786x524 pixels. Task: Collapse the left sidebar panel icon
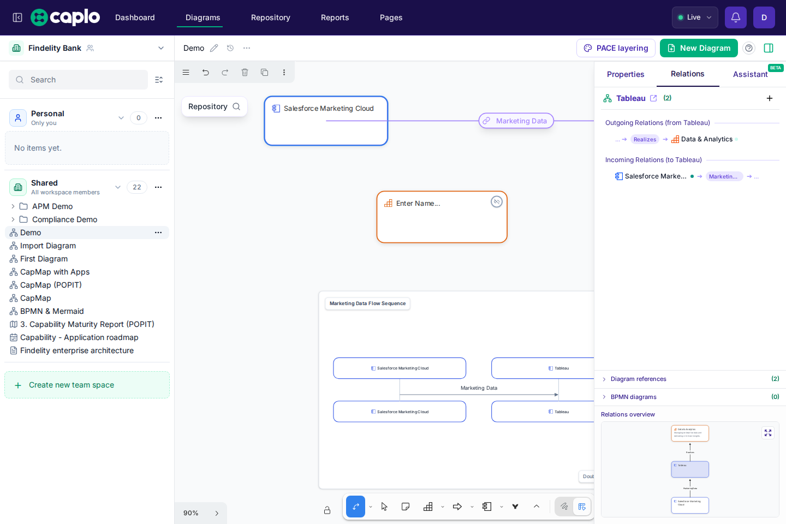[x=17, y=17]
